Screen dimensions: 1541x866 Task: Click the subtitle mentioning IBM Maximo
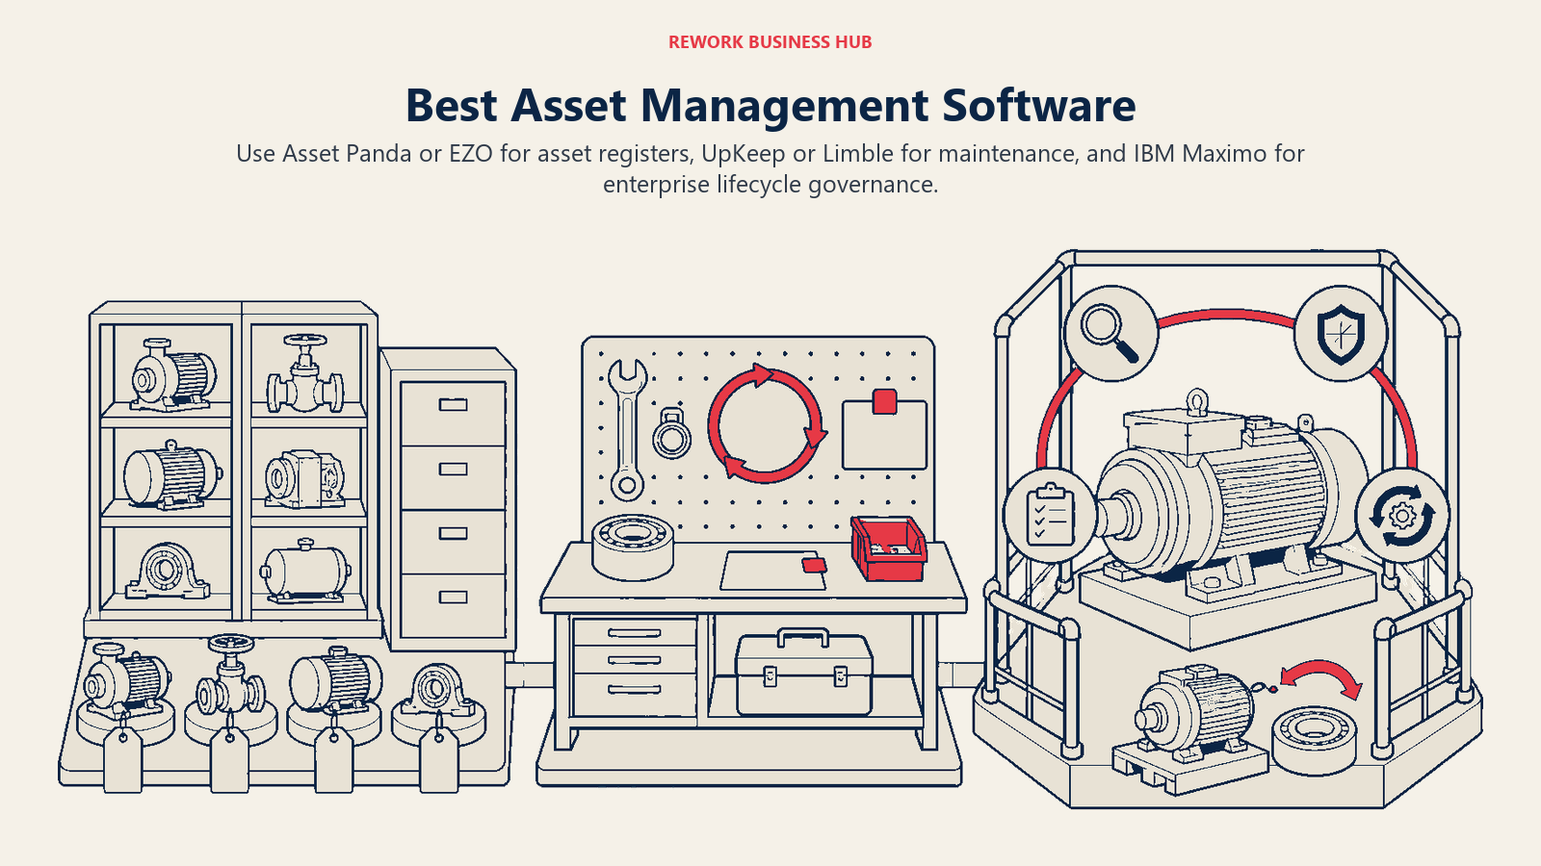pos(770,168)
